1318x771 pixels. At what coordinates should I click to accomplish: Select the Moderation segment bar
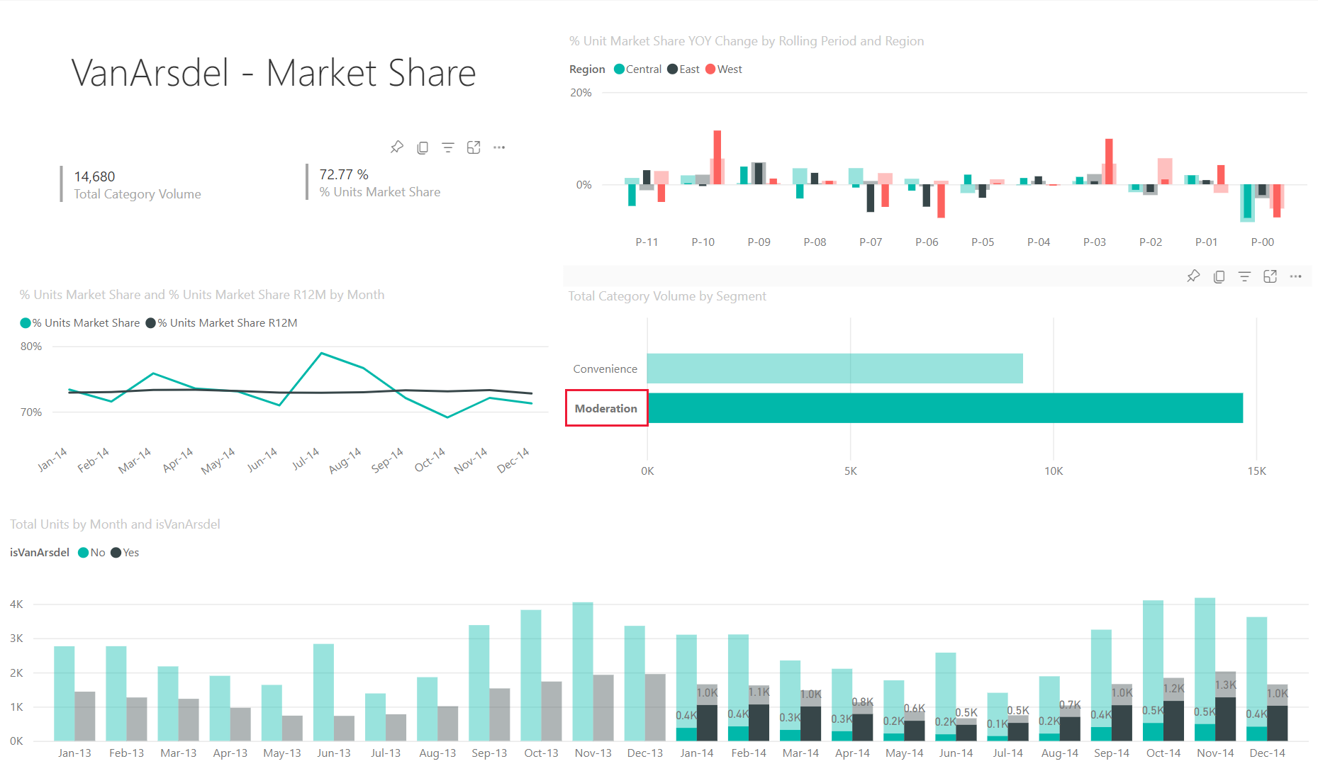click(x=922, y=407)
